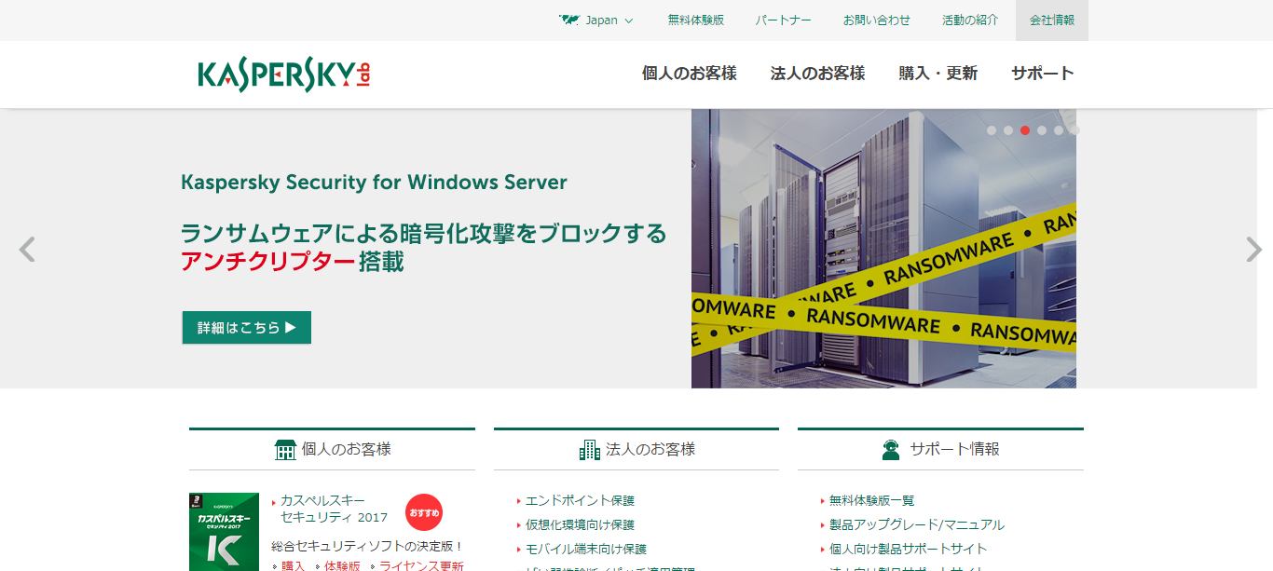Click the Kaspersky Lab logo
This screenshot has height=571, width=1273.
click(x=283, y=75)
